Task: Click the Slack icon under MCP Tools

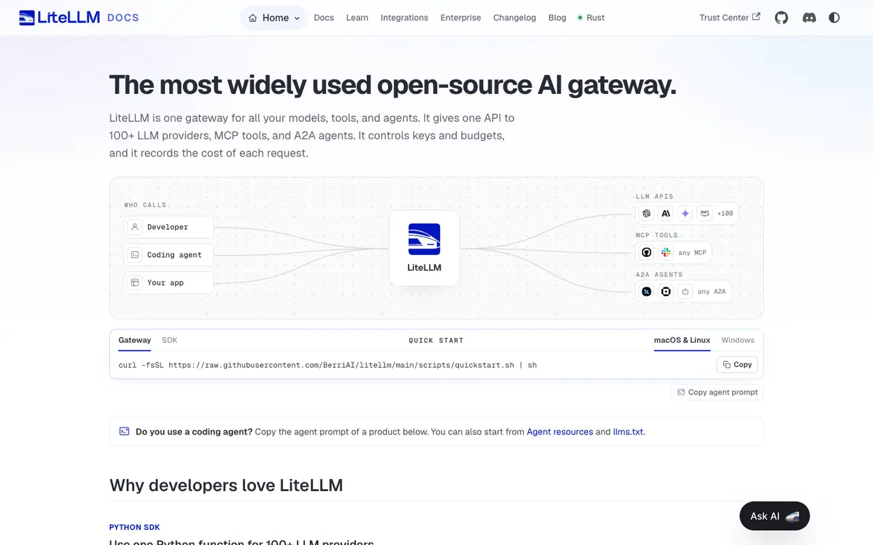Action: (x=666, y=253)
